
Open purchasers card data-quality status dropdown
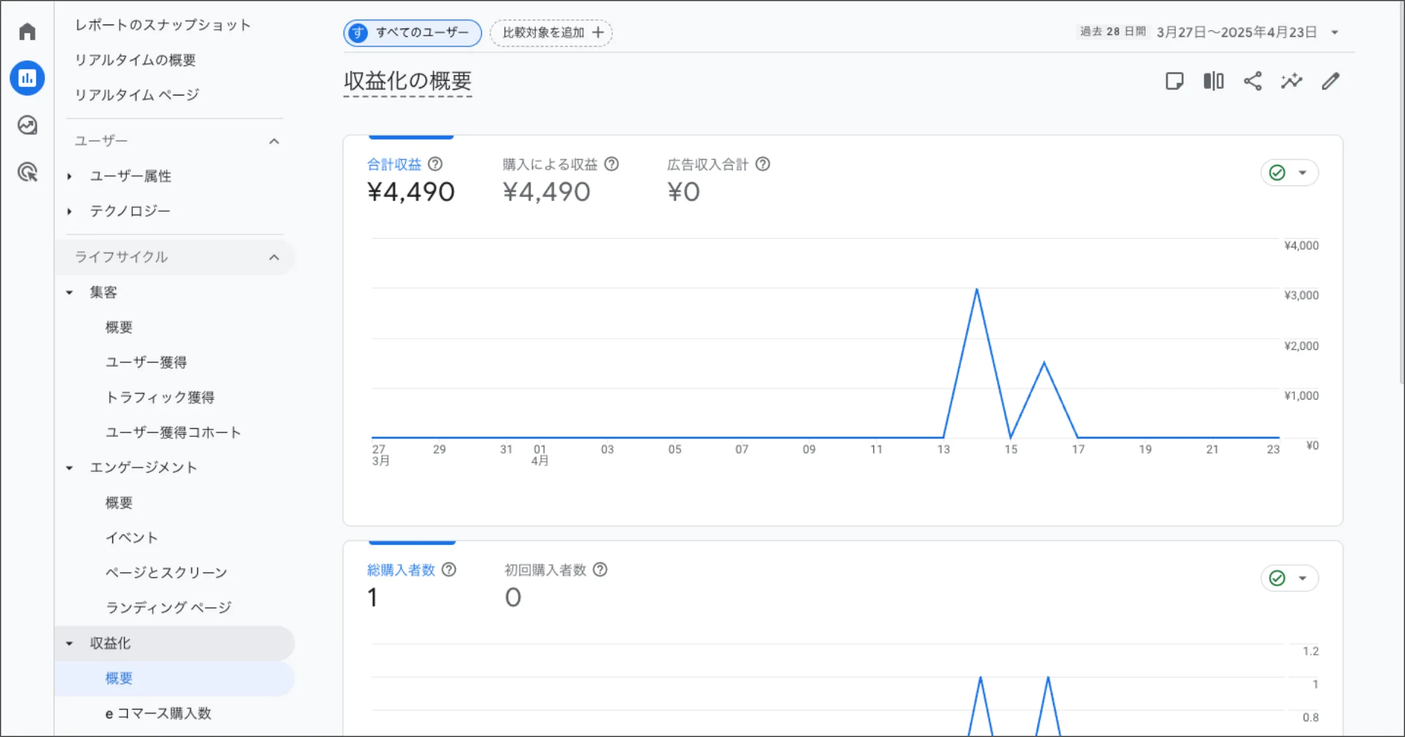pyautogui.click(x=1290, y=578)
